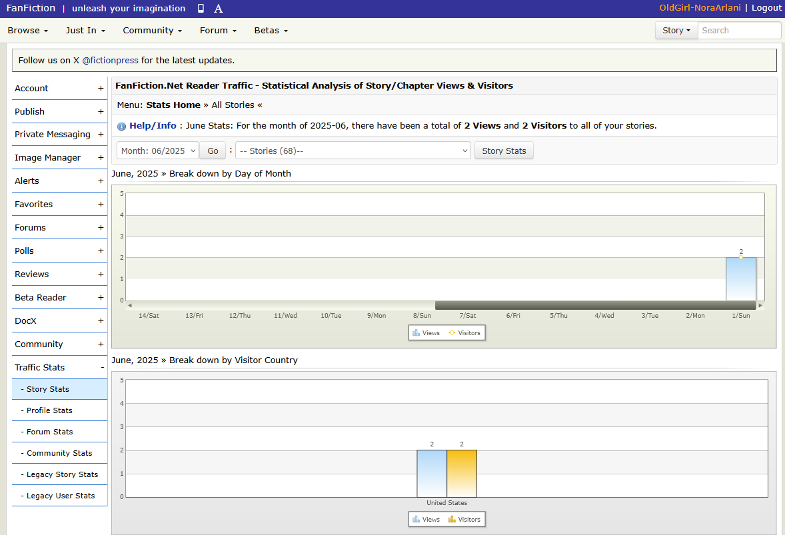
Task: Open the Community top navigation menu
Action: point(152,31)
